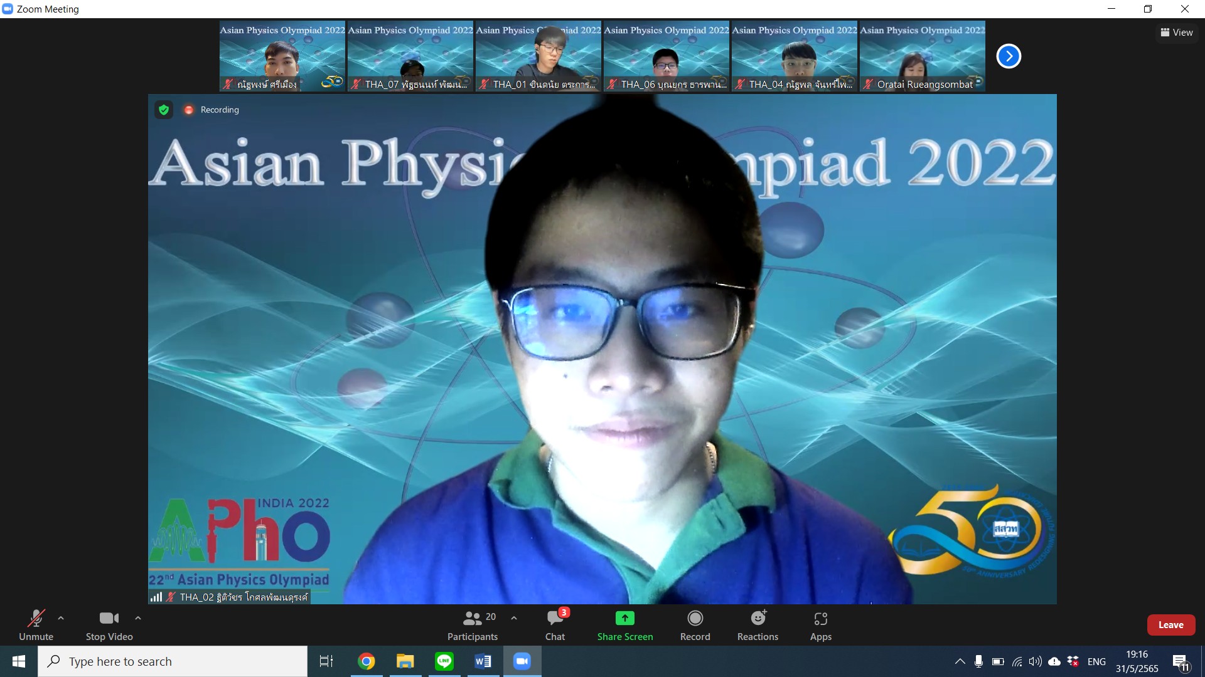Viewport: 1205px width, 677px height.
Task: Open Chat with 3 unread messages
Action: pyautogui.click(x=555, y=625)
